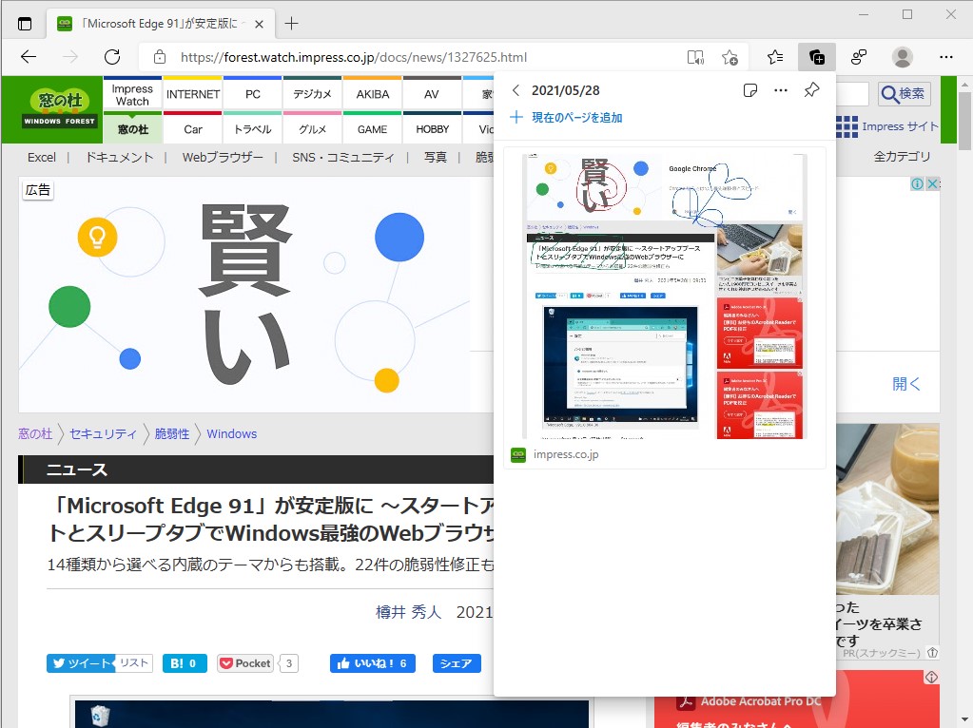This screenshot has height=728, width=973.
Task: Add this page to favorites
Action: 730,57
